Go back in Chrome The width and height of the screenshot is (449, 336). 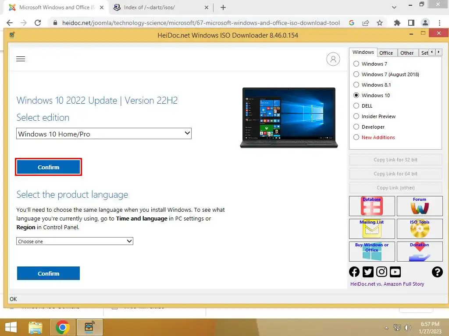[10, 23]
